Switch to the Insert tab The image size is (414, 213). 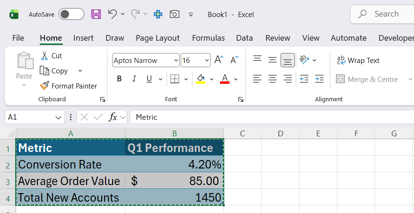pos(83,38)
